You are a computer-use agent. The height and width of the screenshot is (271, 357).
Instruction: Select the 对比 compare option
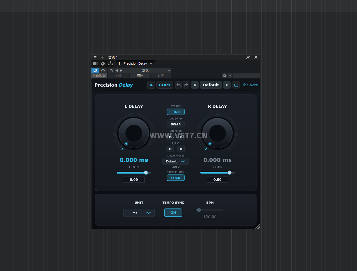coord(118,76)
